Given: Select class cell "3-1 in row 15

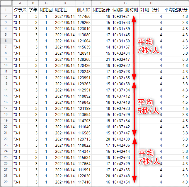Looking at the screenshot, I should pos(20,96).
